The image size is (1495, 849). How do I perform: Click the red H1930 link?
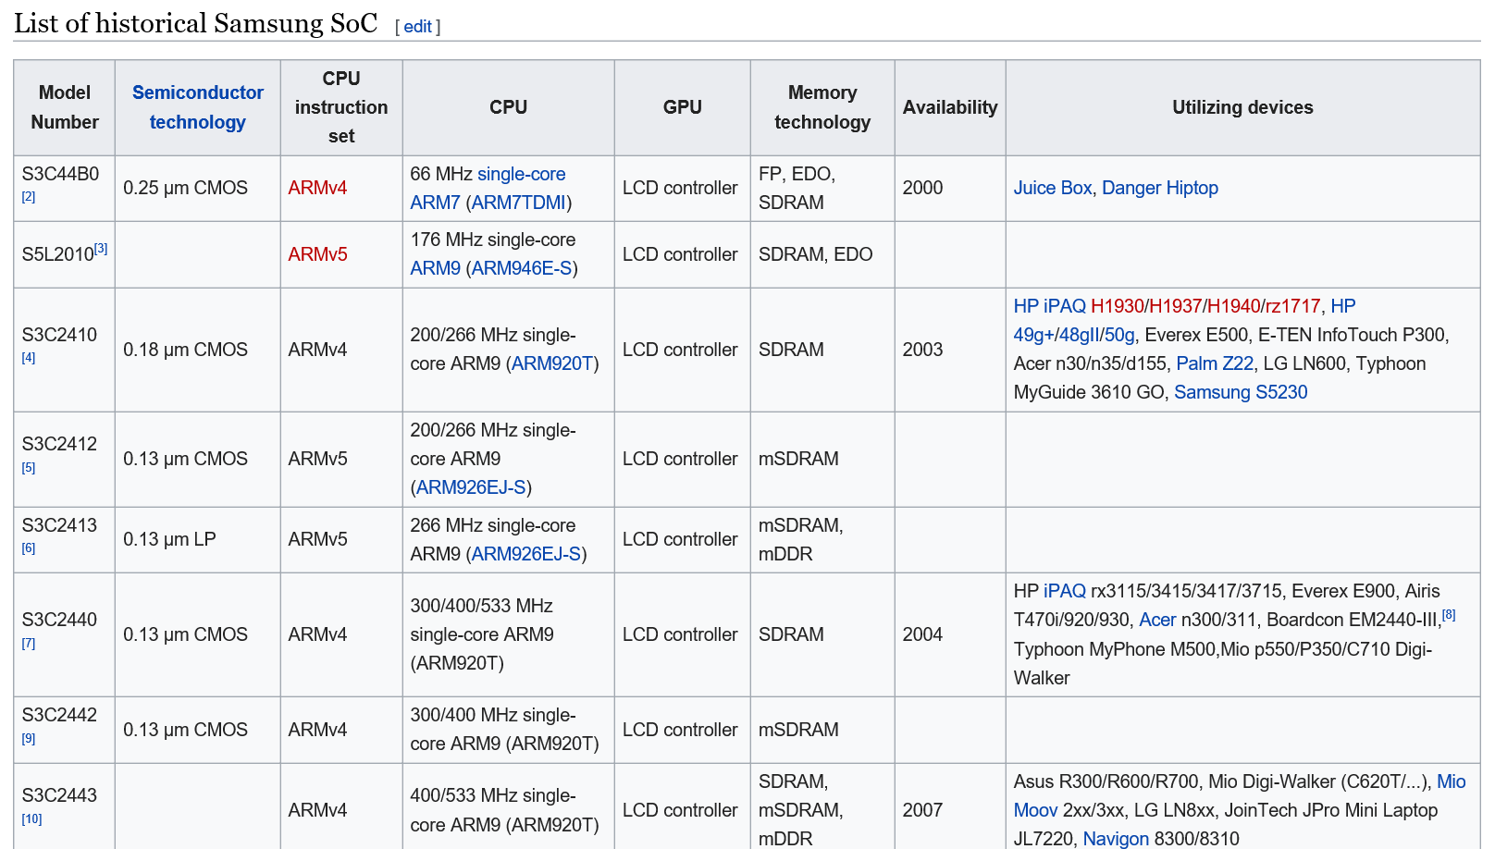[1118, 306]
